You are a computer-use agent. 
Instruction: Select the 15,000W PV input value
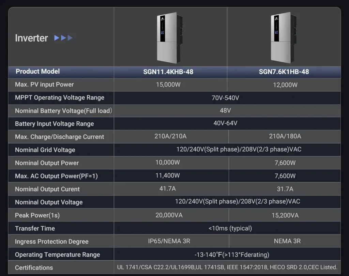click(x=168, y=85)
